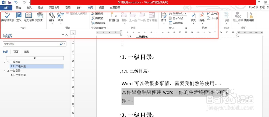Switch to the 设计 ribbon tab
This screenshot has width=269, height=117.
tap(41, 8)
